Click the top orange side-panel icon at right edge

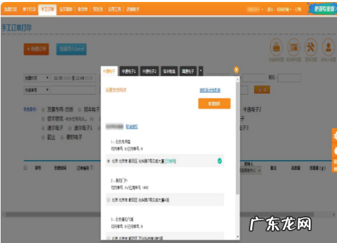pos(335,136)
